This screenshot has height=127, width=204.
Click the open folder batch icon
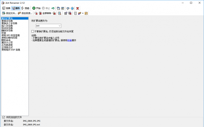coord(79,13)
